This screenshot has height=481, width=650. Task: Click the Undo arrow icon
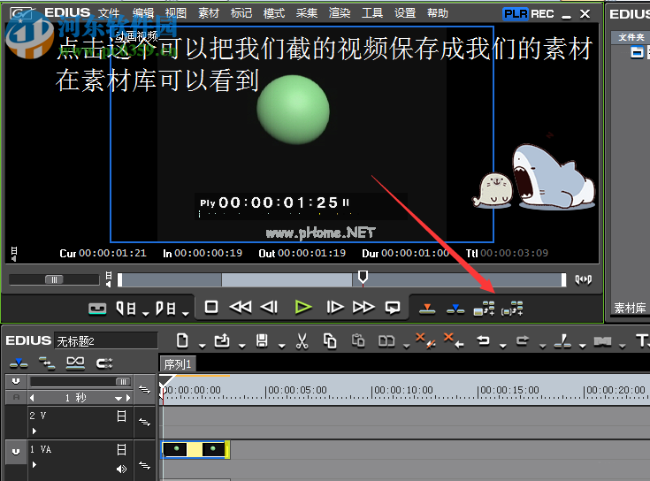tap(484, 340)
